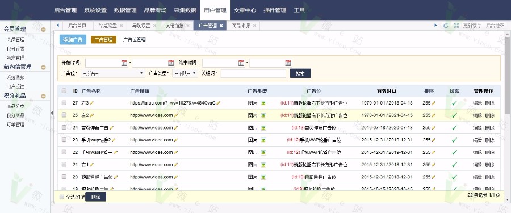Open calendar for second 开始时间 field
This screenshot has height=213, width=511.
171,63
